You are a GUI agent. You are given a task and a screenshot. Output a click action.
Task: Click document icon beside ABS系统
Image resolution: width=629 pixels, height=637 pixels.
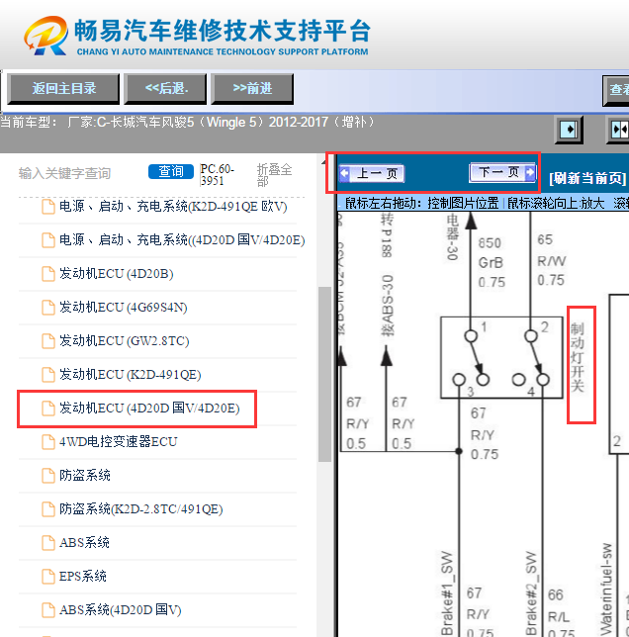[x=48, y=542]
